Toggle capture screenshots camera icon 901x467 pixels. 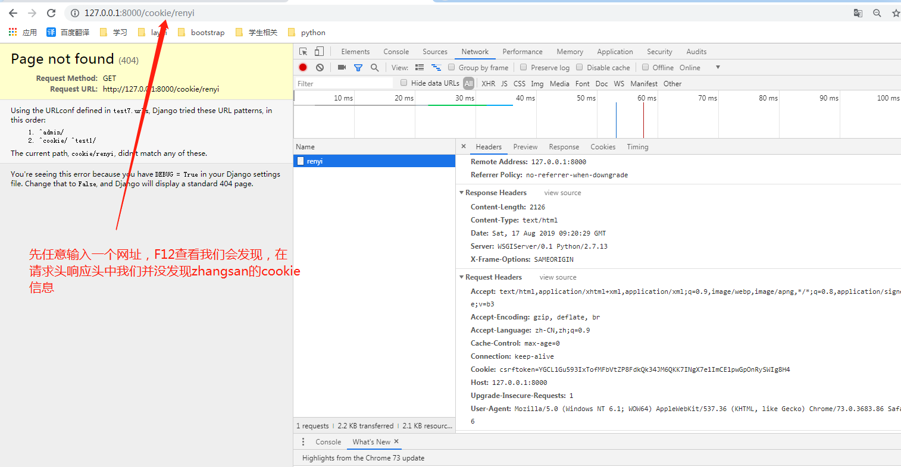(x=342, y=67)
